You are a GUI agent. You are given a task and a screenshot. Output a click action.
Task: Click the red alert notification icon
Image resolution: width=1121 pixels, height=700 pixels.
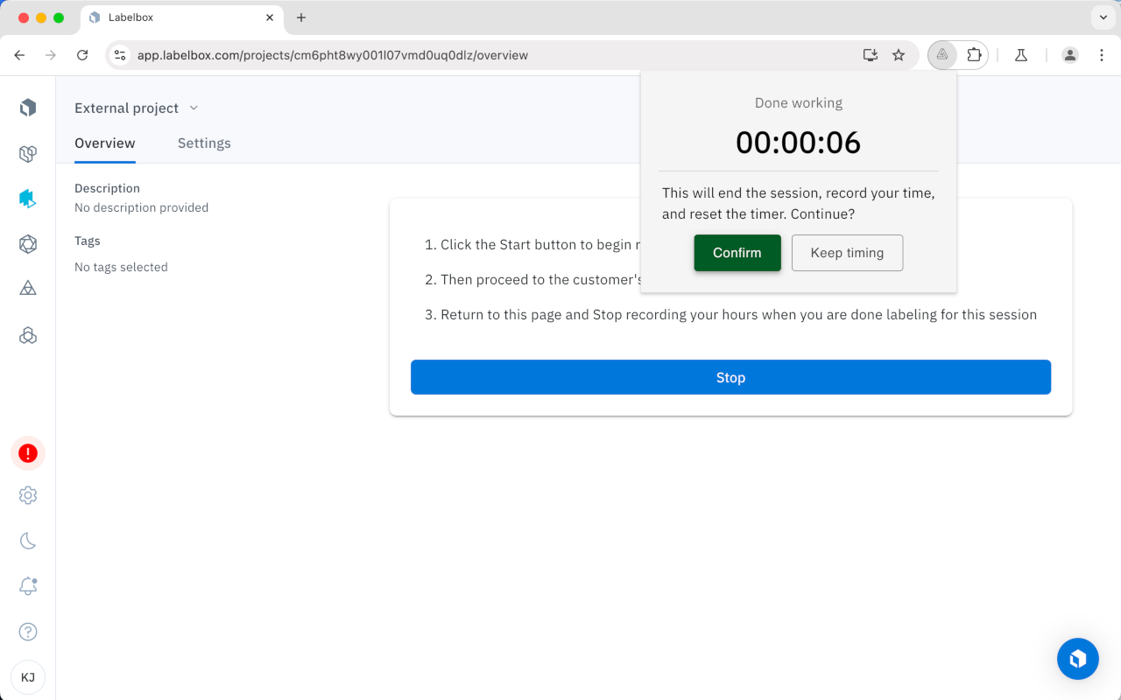pos(27,453)
